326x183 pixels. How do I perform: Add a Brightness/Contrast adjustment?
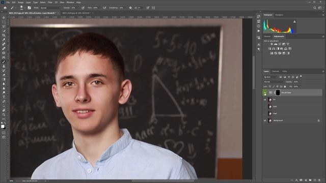(271, 44)
